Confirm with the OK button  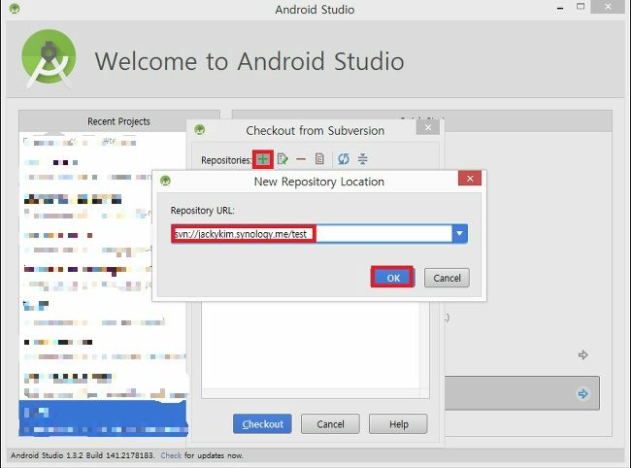coord(393,278)
